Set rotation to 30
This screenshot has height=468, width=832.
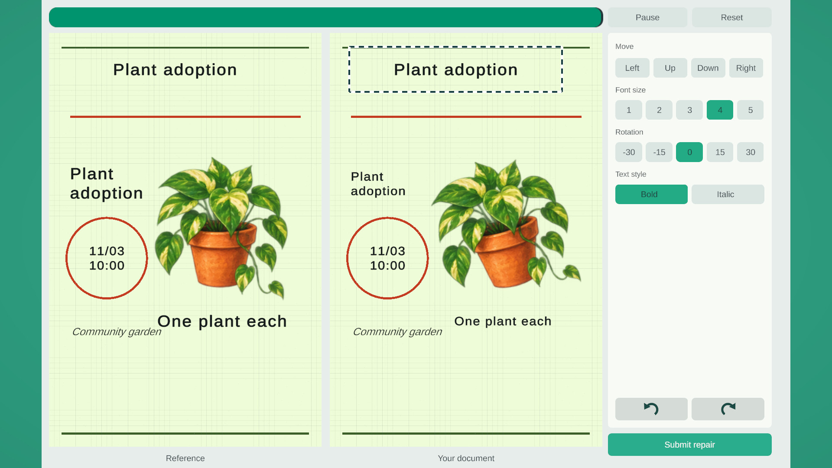[750, 152]
